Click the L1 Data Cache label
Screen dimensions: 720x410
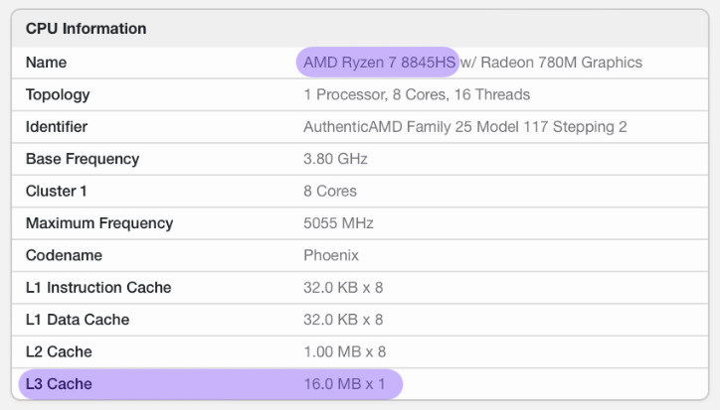78,320
